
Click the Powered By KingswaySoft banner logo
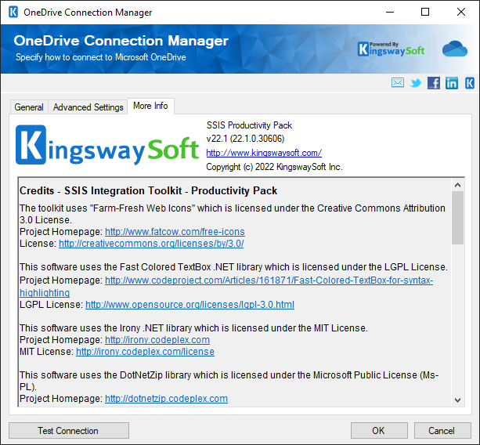[x=391, y=49]
